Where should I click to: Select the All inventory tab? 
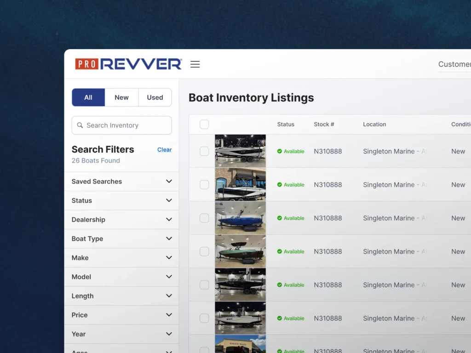pos(88,97)
